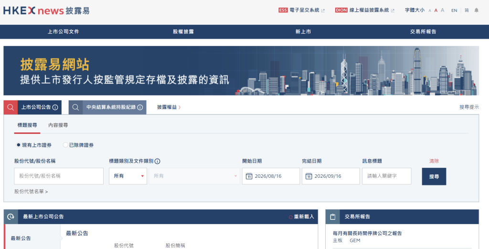Screen dimensions: 489x249
Task: Click the 股份代號 column header
Action: [x=124, y=246]
